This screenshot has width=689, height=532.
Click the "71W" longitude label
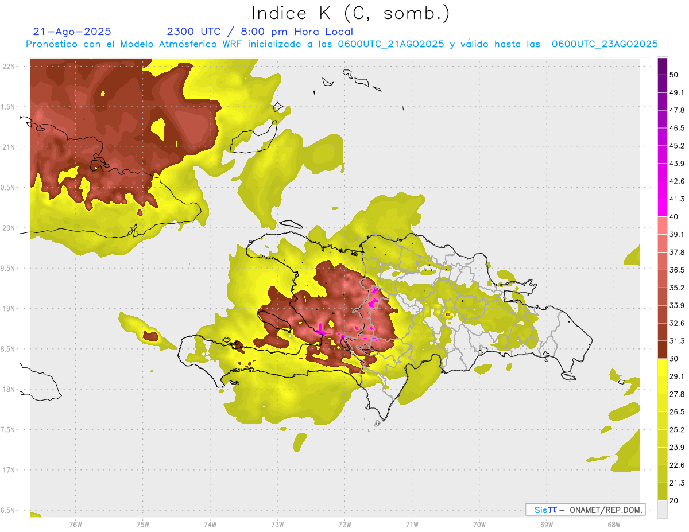point(412,524)
